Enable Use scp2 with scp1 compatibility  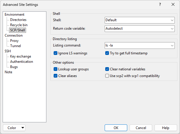[107, 76]
